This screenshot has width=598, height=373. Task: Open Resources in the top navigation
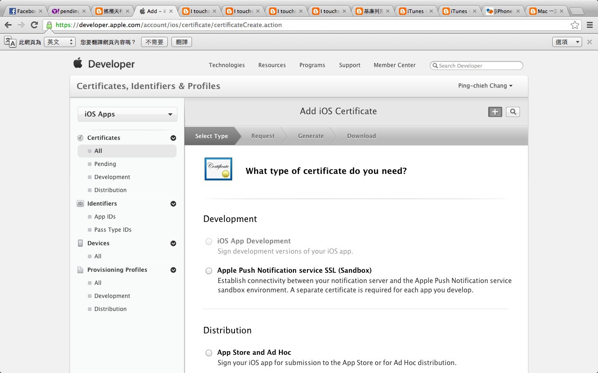coord(272,65)
